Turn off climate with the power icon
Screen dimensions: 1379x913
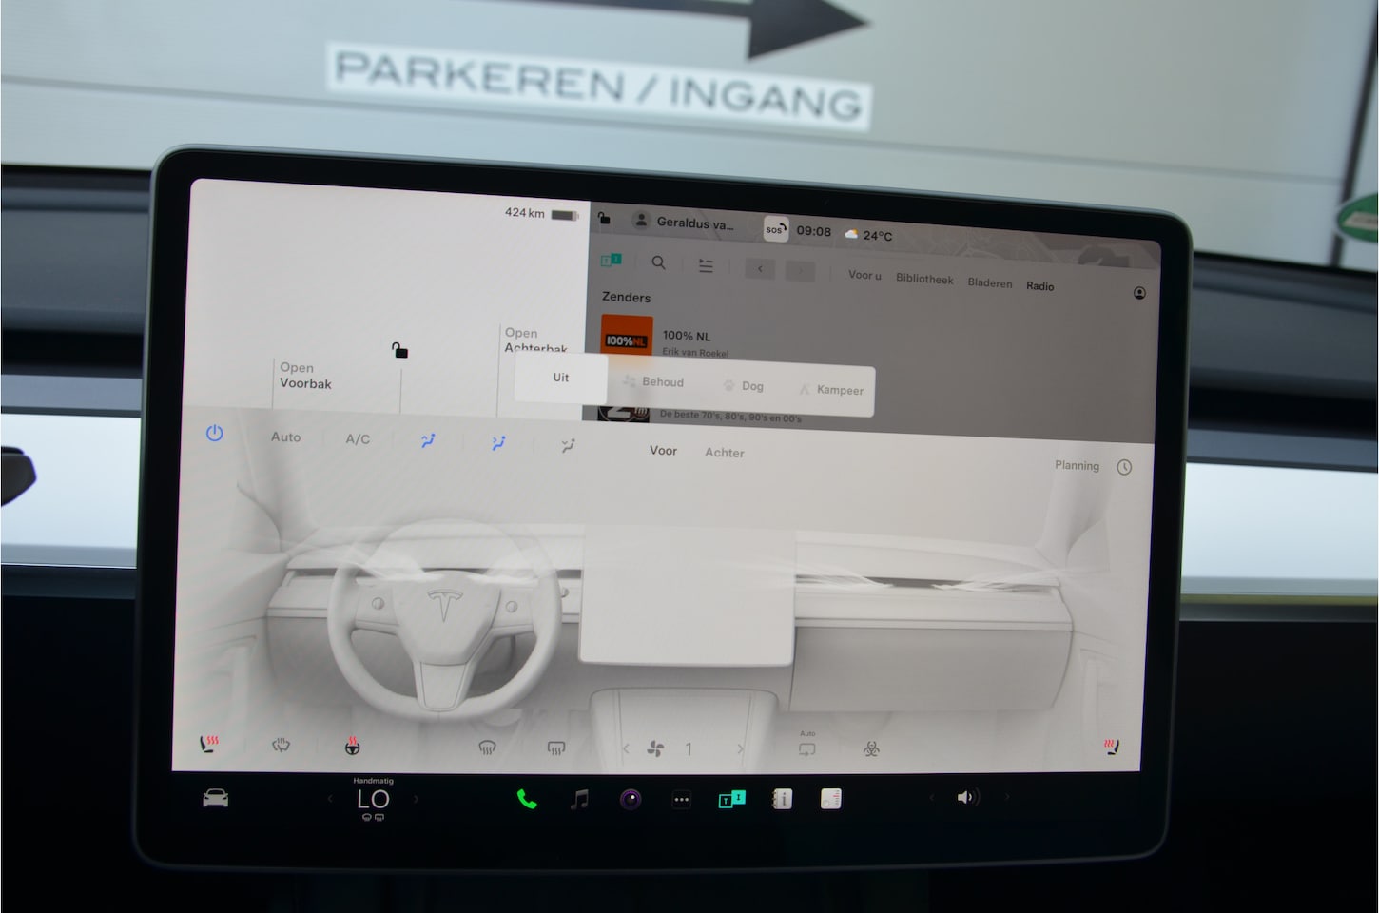click(214, 434)
